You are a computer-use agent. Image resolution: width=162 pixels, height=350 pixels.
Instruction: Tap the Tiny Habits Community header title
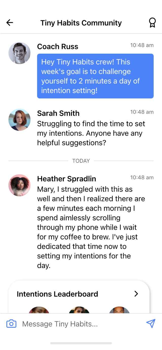tap(81, 23)
